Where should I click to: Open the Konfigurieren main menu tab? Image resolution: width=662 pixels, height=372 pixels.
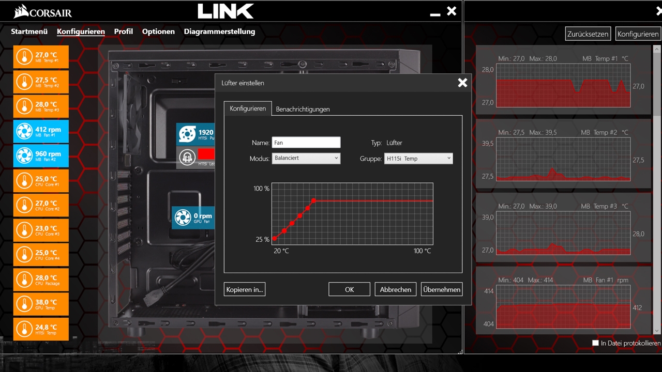81,32
